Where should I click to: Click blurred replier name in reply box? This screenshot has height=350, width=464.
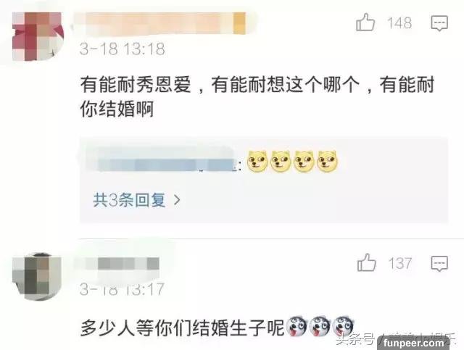coord(165,163)
